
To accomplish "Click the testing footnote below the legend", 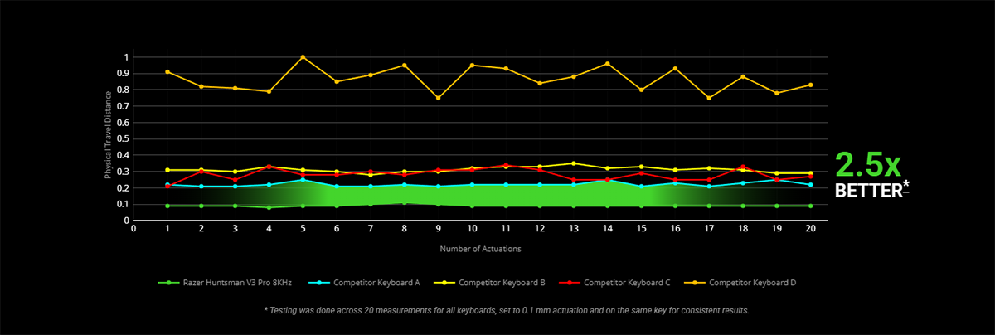I will 507,310.
